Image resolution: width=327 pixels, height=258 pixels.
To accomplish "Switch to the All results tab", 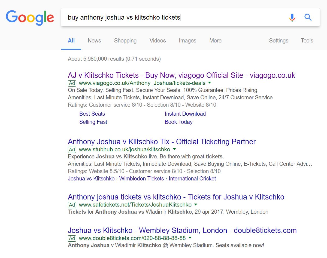I will click(71, 41).
